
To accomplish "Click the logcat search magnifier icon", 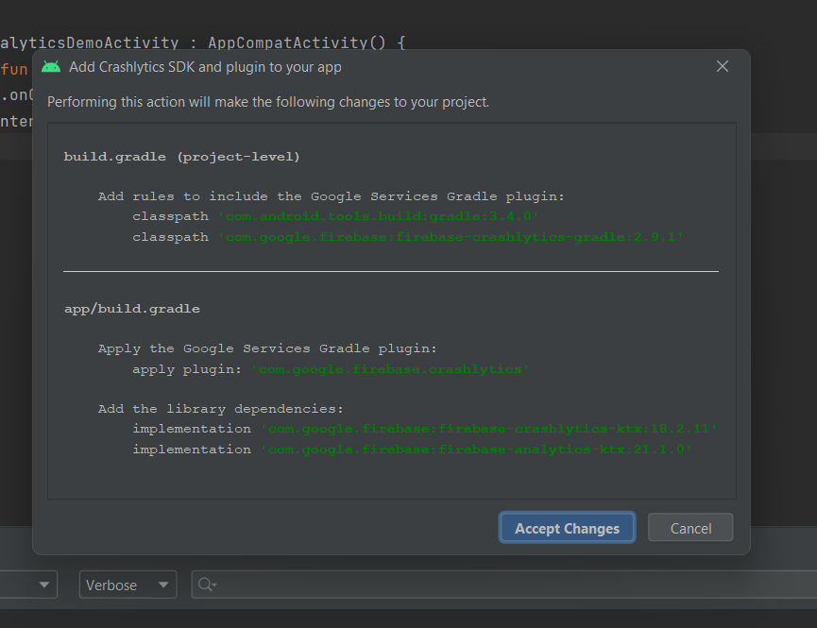I will tap(206, 586).
